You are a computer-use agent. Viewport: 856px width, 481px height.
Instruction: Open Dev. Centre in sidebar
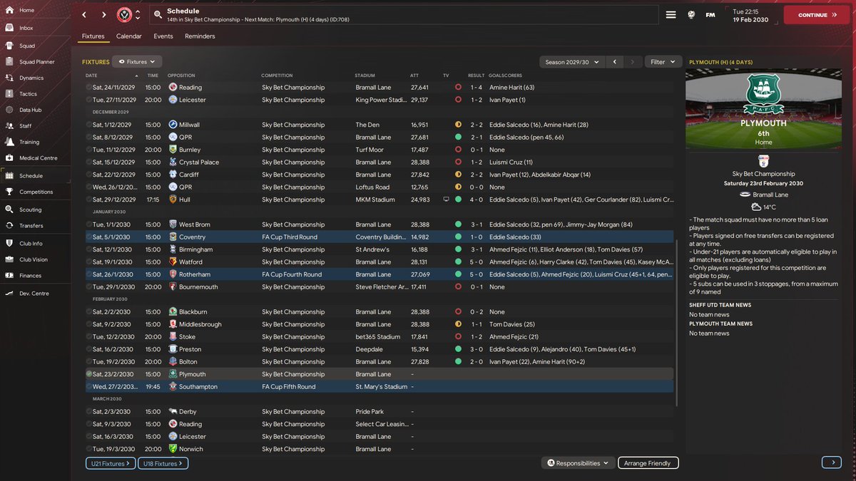(x=32, y=293)
